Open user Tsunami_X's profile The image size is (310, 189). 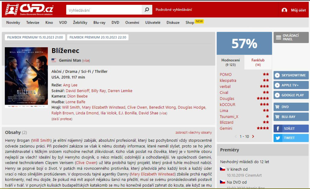pos(229,117)
